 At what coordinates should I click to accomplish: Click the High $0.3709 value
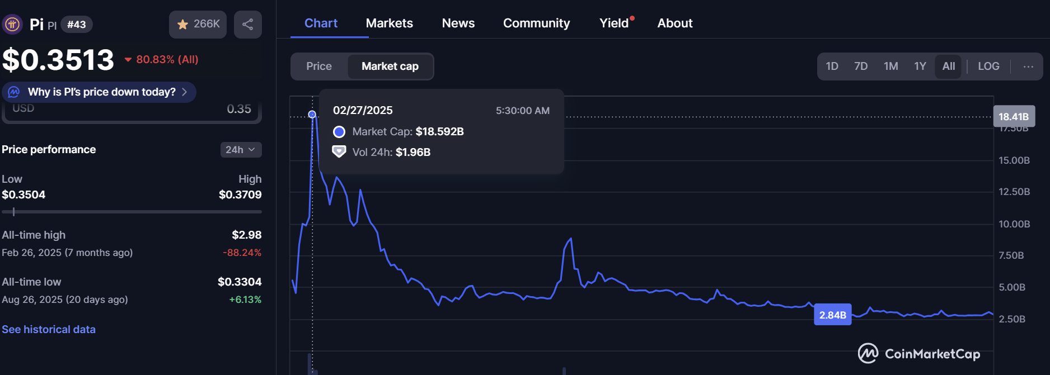click(240, 195)
